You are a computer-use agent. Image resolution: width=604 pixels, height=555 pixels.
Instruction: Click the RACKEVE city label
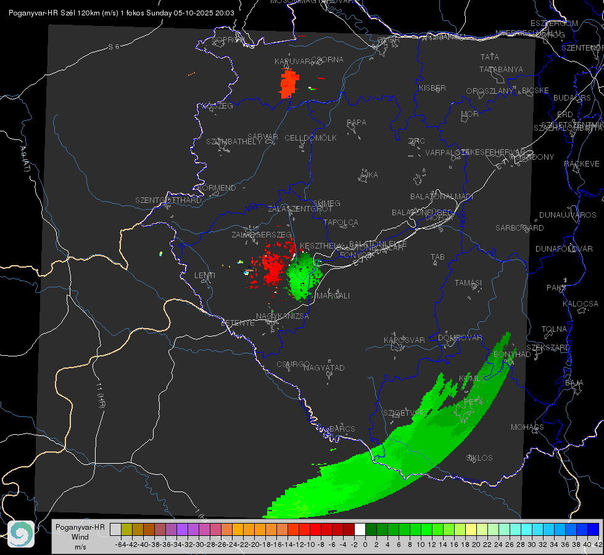[582, 164]
